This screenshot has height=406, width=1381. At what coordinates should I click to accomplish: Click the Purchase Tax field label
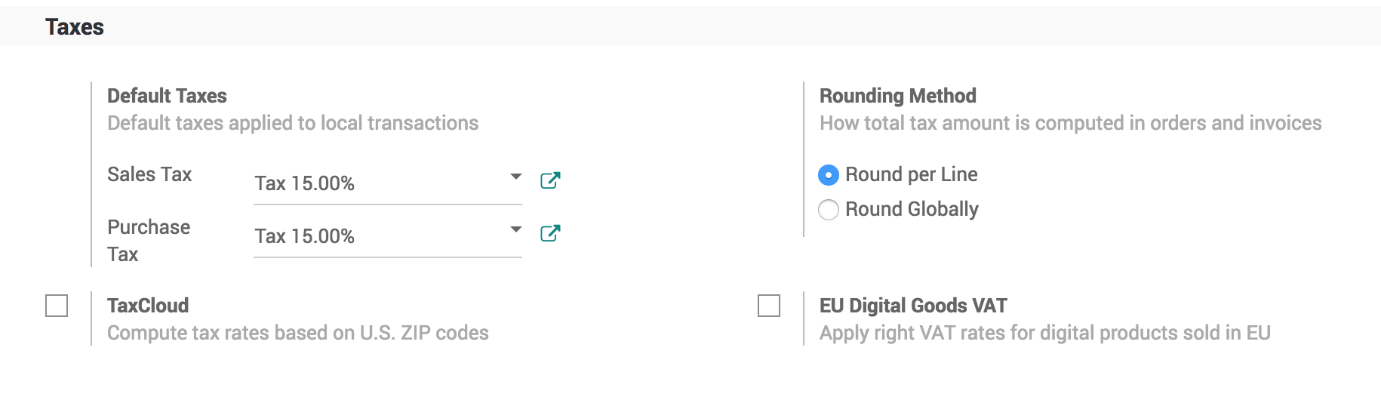pyautogui.click(x=149, y=240)
